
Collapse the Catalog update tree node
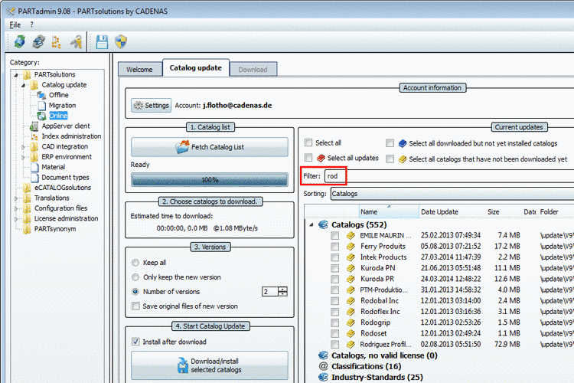(x=23, y=85)
